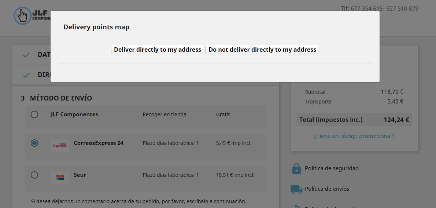Click the Seur carrier name

tap(80, 175)
